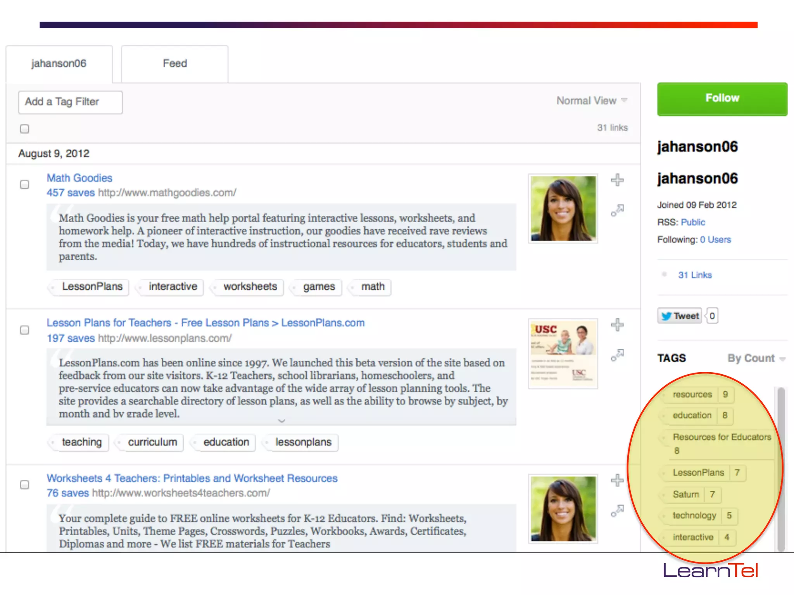This screenshot has width=794, height=595.
Task: Expand the LessonPlans.com description chevron
Action: pos(282,421)
